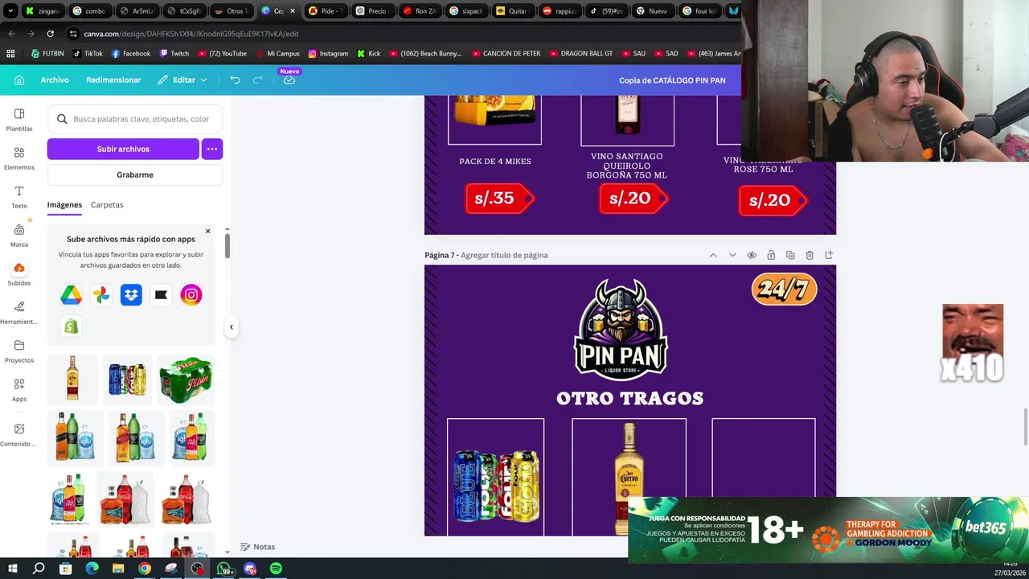Open the Texto sidebar tool
The width and height of the screenshot is (1029, 579).
pos(19,196)
